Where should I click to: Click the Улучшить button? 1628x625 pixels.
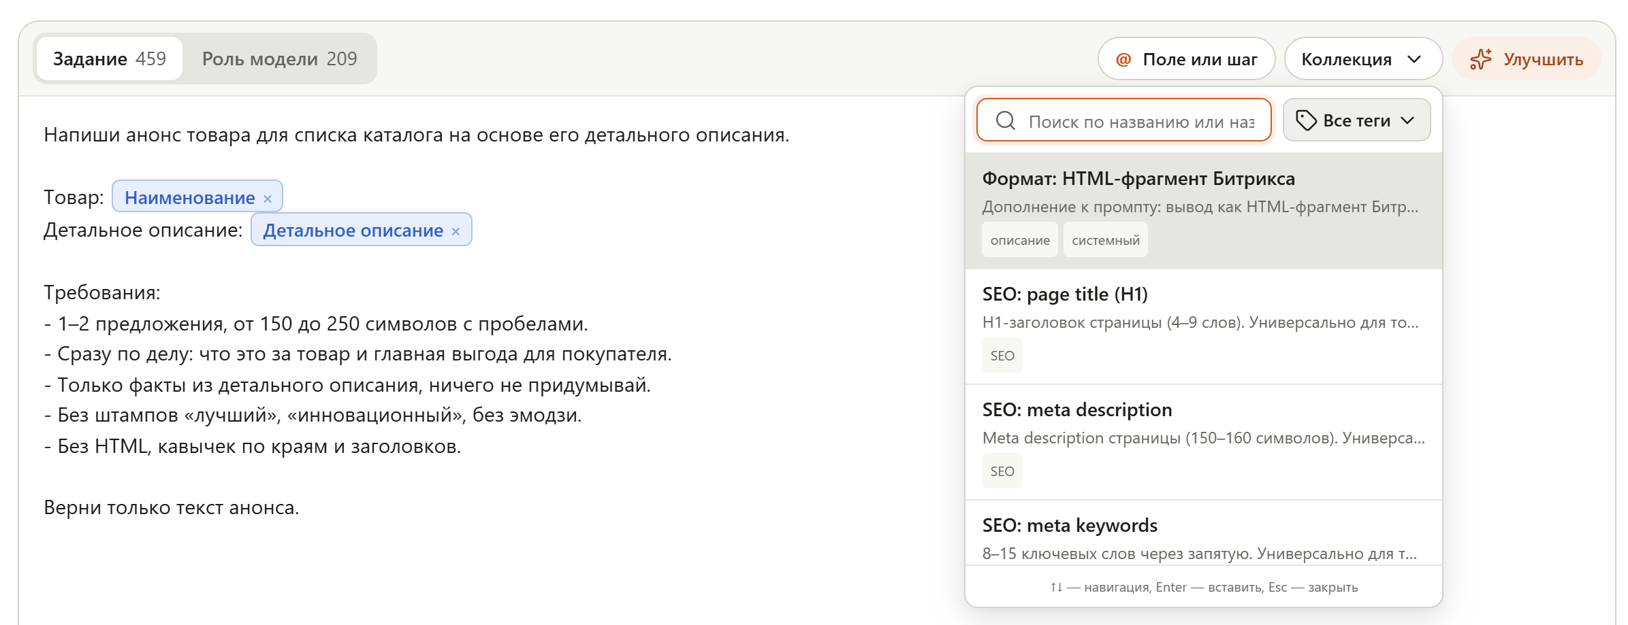point(1526,59)
